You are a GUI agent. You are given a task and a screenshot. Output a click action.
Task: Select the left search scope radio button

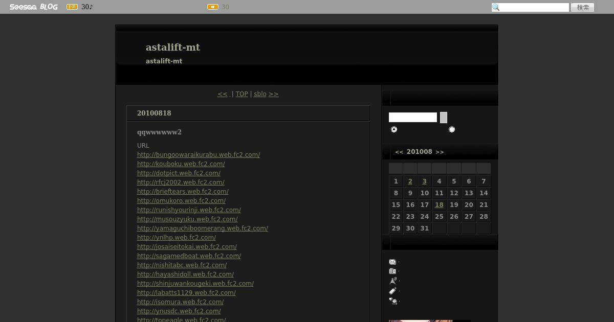click(x=394, y=129)
